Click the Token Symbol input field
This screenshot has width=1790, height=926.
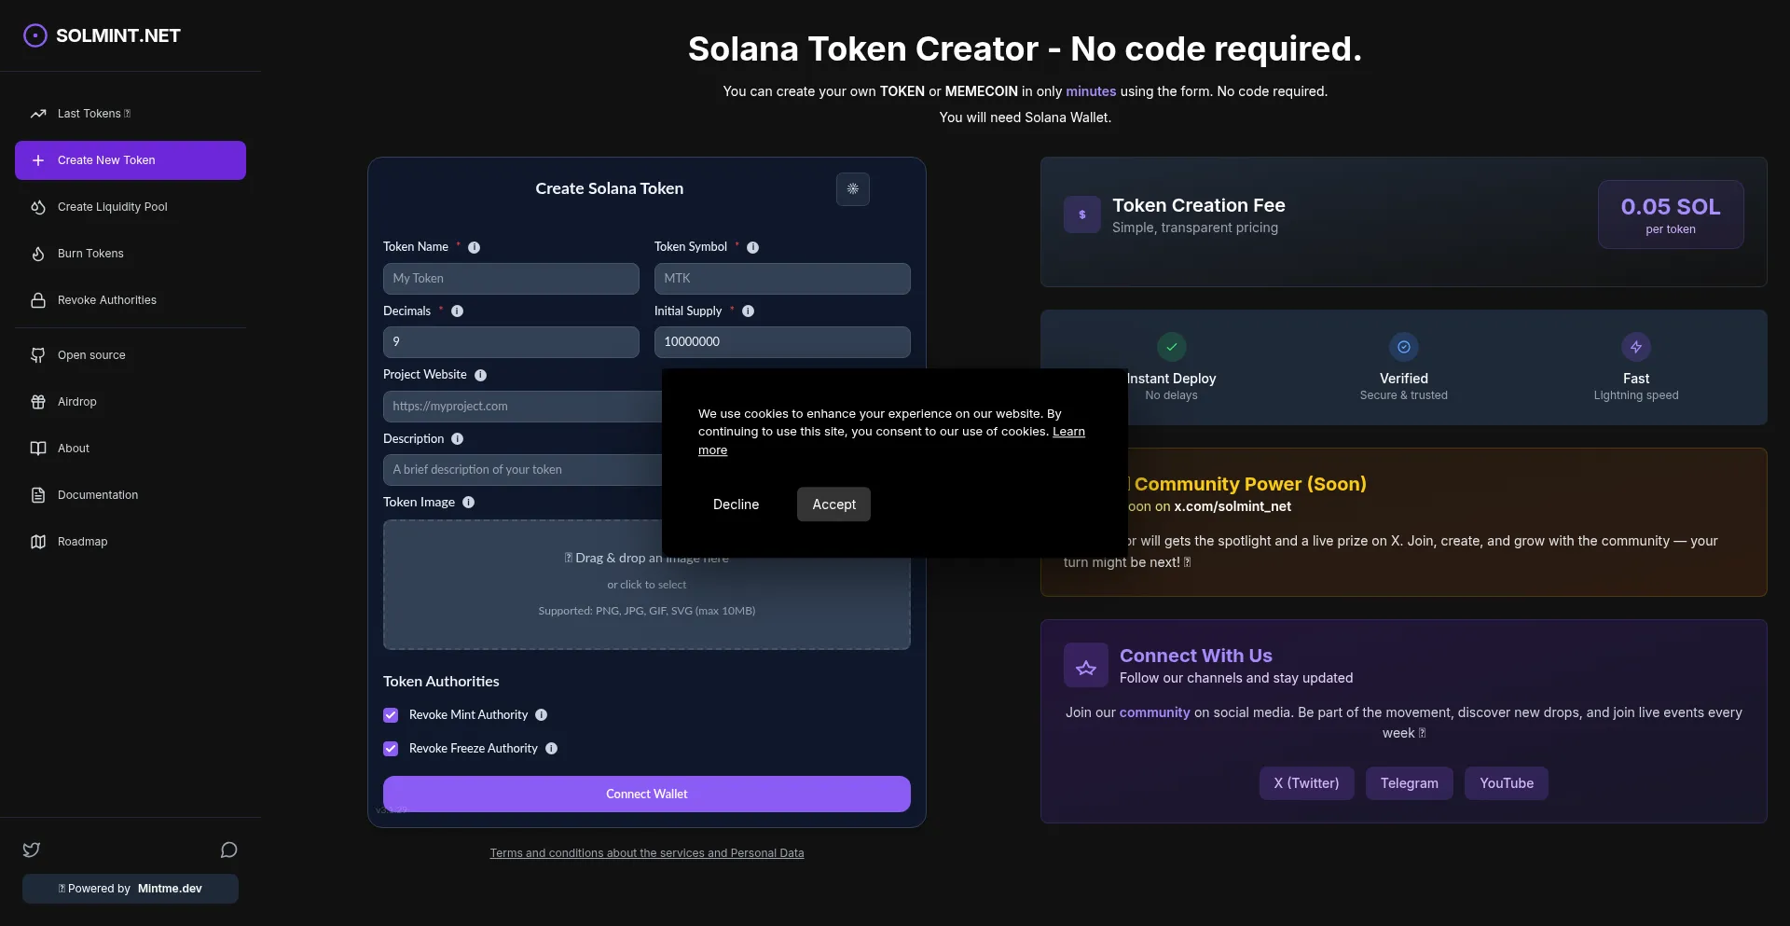click(782, 278)
